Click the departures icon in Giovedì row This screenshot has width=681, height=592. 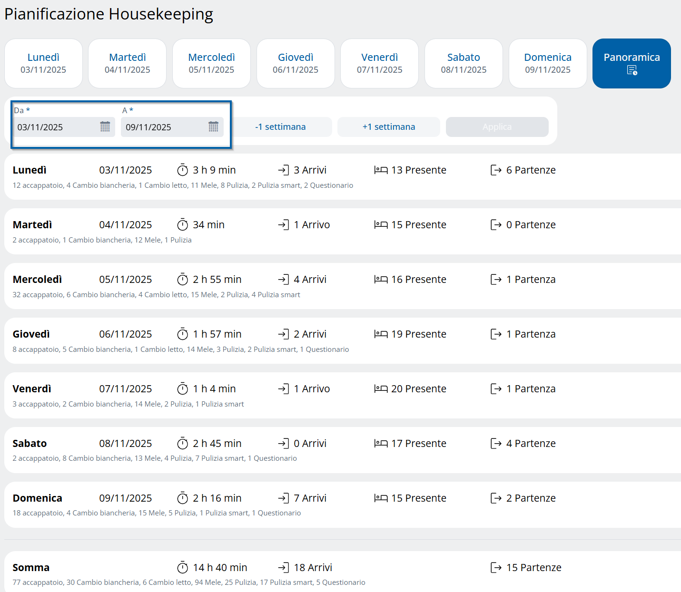[x=496, y=334]
